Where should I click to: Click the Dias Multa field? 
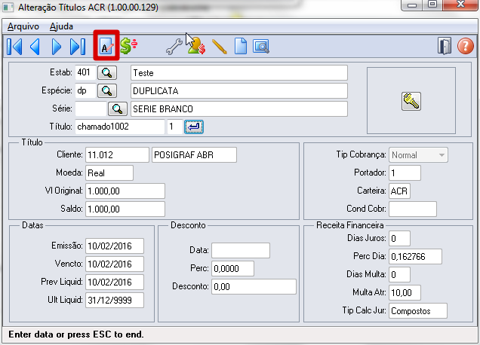[x=399, y=274]
